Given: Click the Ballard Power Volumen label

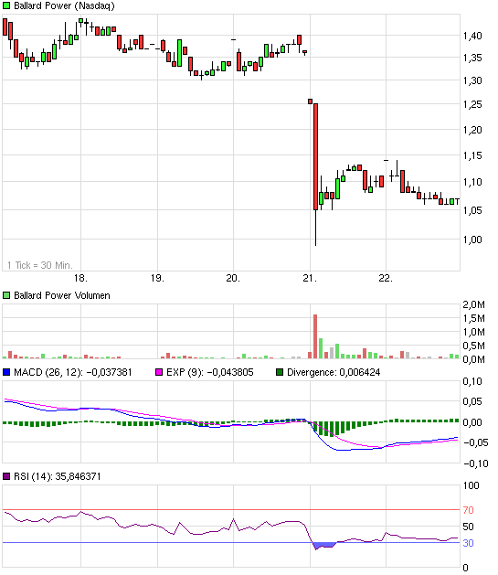Looking at the screenshot, I should (62, 295).
